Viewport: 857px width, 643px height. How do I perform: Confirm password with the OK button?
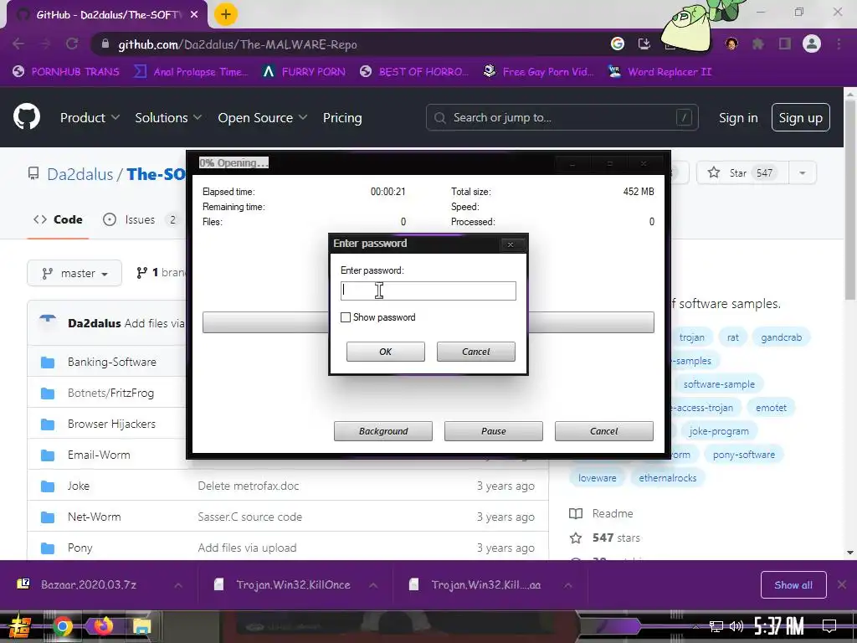385,352
